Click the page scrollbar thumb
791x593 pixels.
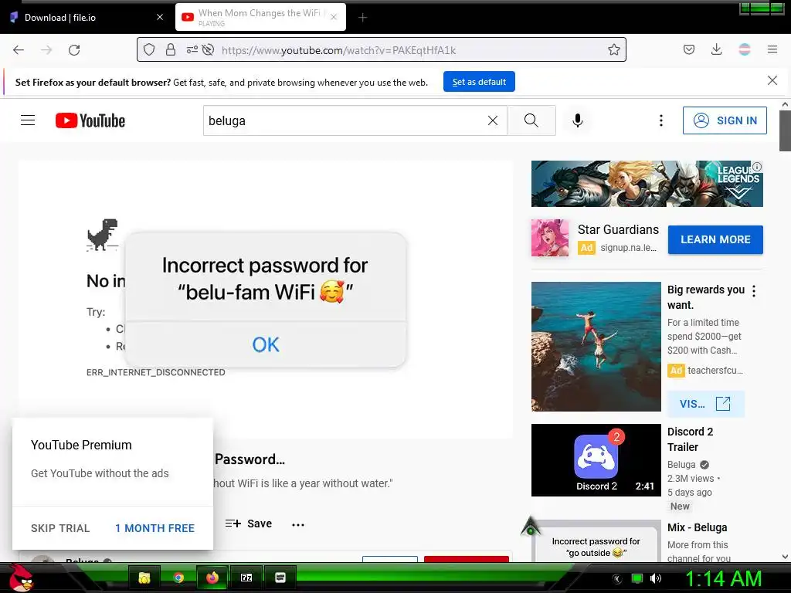tap(785, 130)
